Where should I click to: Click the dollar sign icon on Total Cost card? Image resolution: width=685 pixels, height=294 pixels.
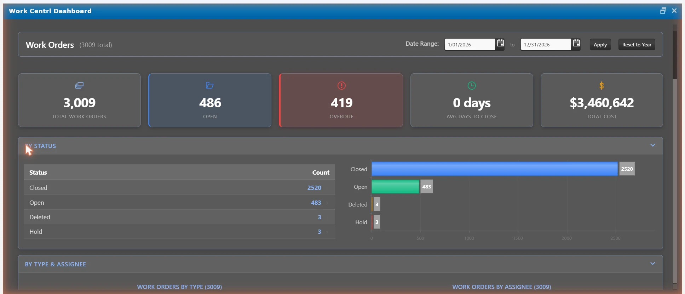pos(601,85)
